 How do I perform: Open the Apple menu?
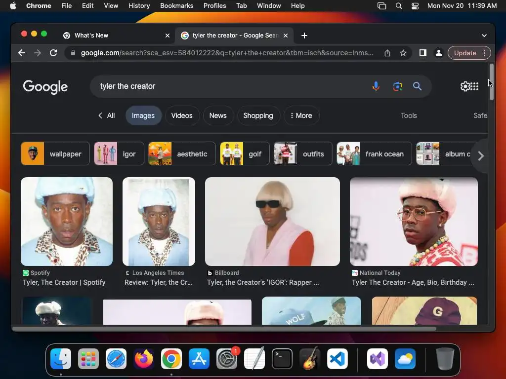tap(13, 6)
